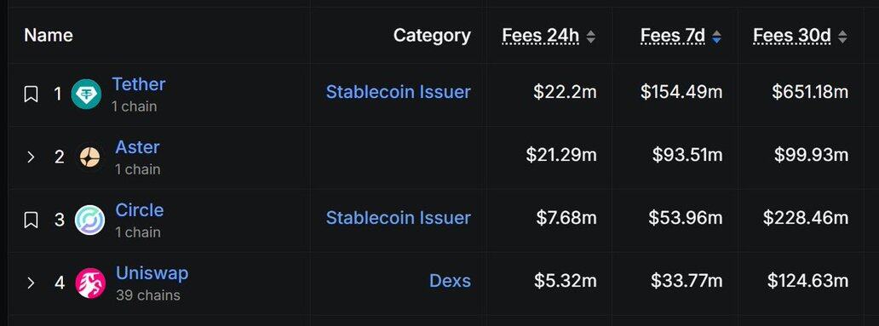
Task: Click the Circle logo icon
Action: click(89, 220)
